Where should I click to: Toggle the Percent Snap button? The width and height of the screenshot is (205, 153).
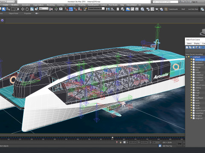(76, 9)
